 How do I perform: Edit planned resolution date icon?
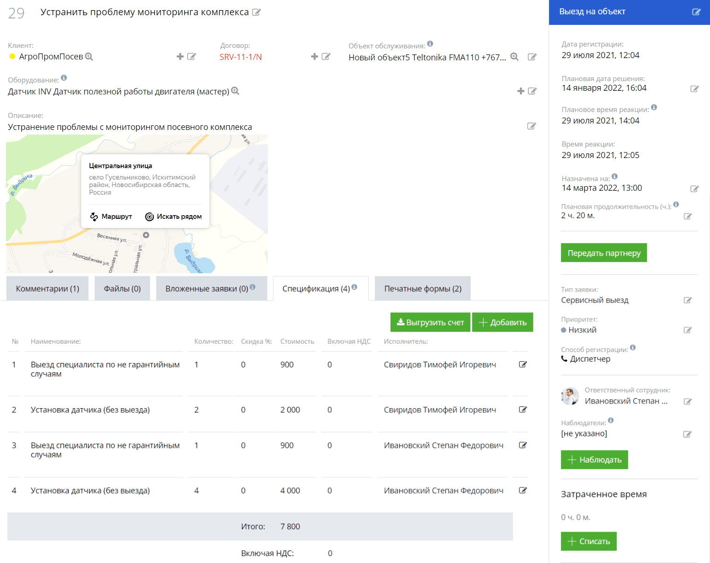pyautogui.click(x=694, y=89)
